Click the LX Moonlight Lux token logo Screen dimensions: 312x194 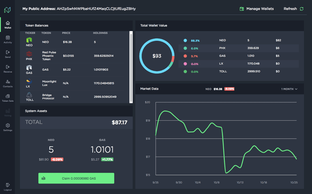pyautogui.click(x=29, y=81)
